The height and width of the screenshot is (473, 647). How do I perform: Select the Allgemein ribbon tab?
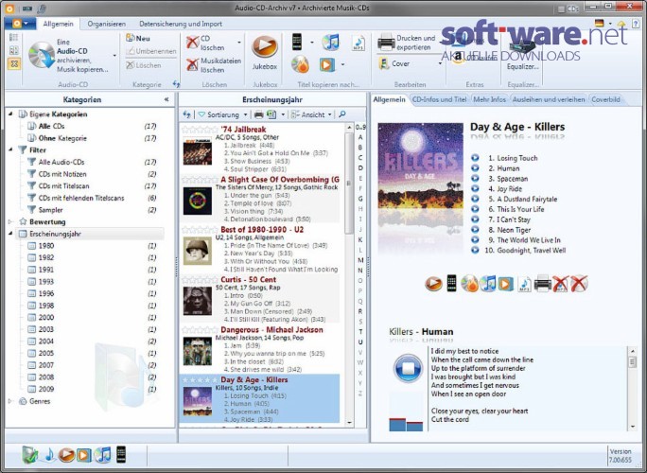[x=58, y=24]
